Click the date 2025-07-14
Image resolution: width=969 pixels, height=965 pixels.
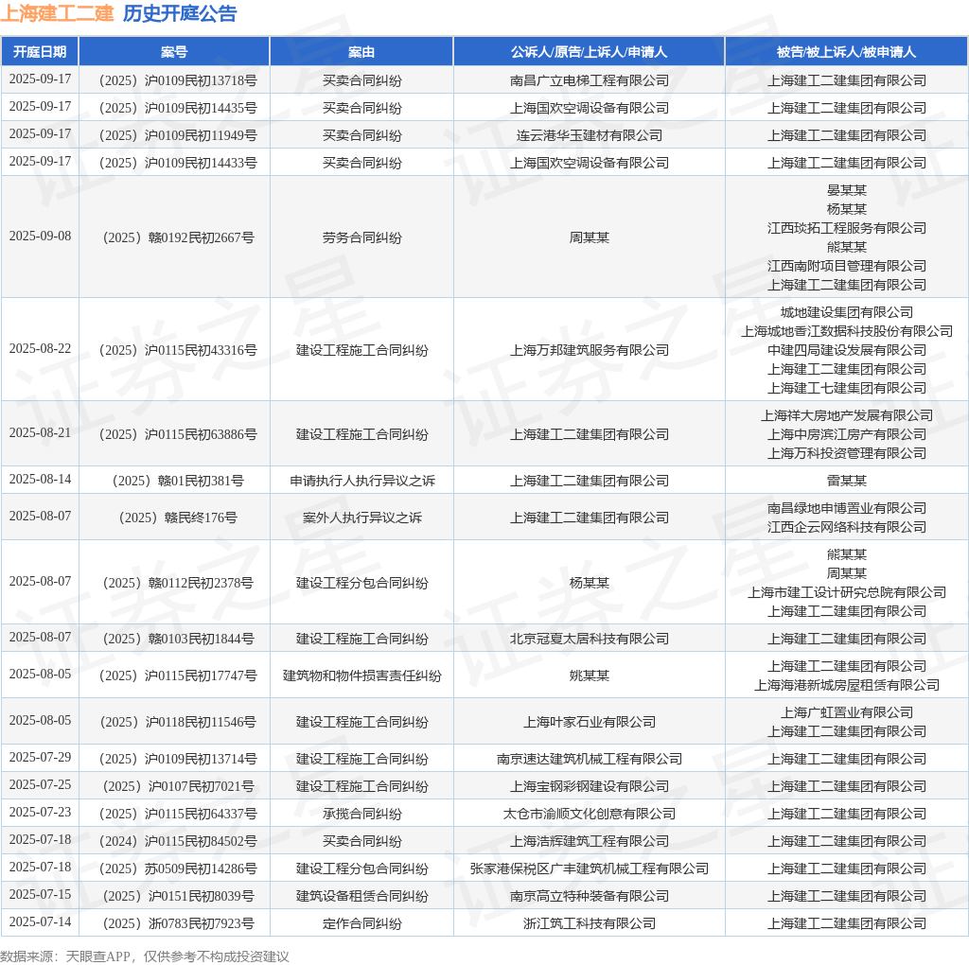(40, 921)
